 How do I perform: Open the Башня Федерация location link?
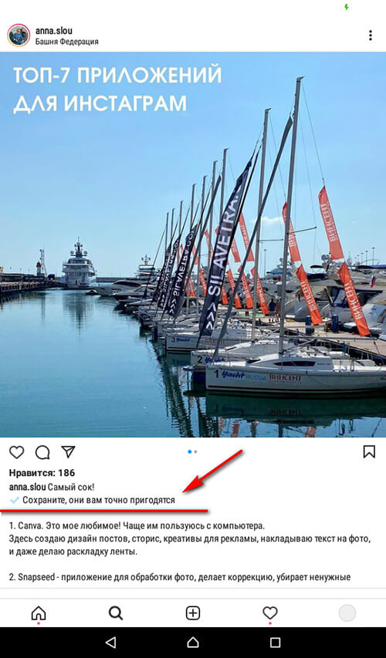[67, 42]
